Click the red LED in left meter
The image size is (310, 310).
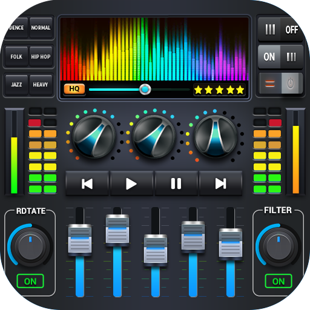click(35, 123)
